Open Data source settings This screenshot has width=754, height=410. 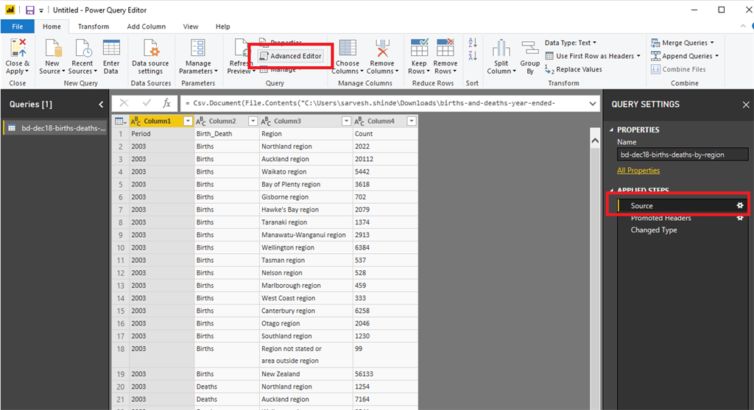click(x=150, y=57)
